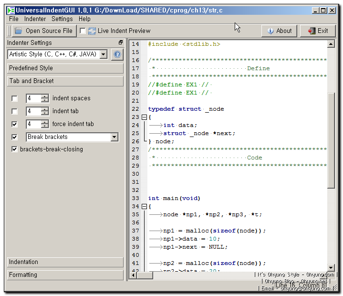Click the About info icon

coord(270,31)
